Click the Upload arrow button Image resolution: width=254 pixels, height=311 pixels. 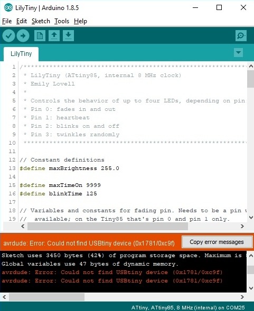coord(23,36)
